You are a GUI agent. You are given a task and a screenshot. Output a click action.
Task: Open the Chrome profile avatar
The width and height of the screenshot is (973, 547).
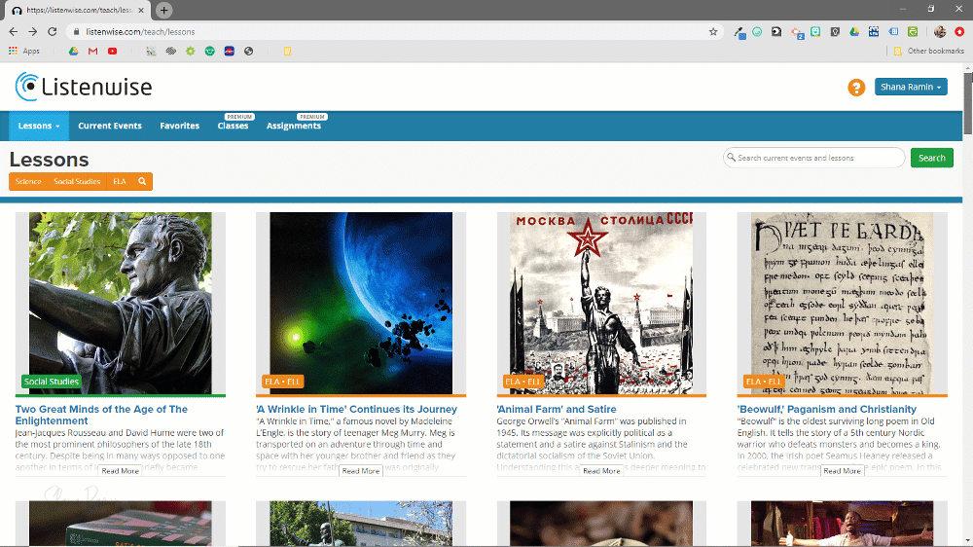940,32
